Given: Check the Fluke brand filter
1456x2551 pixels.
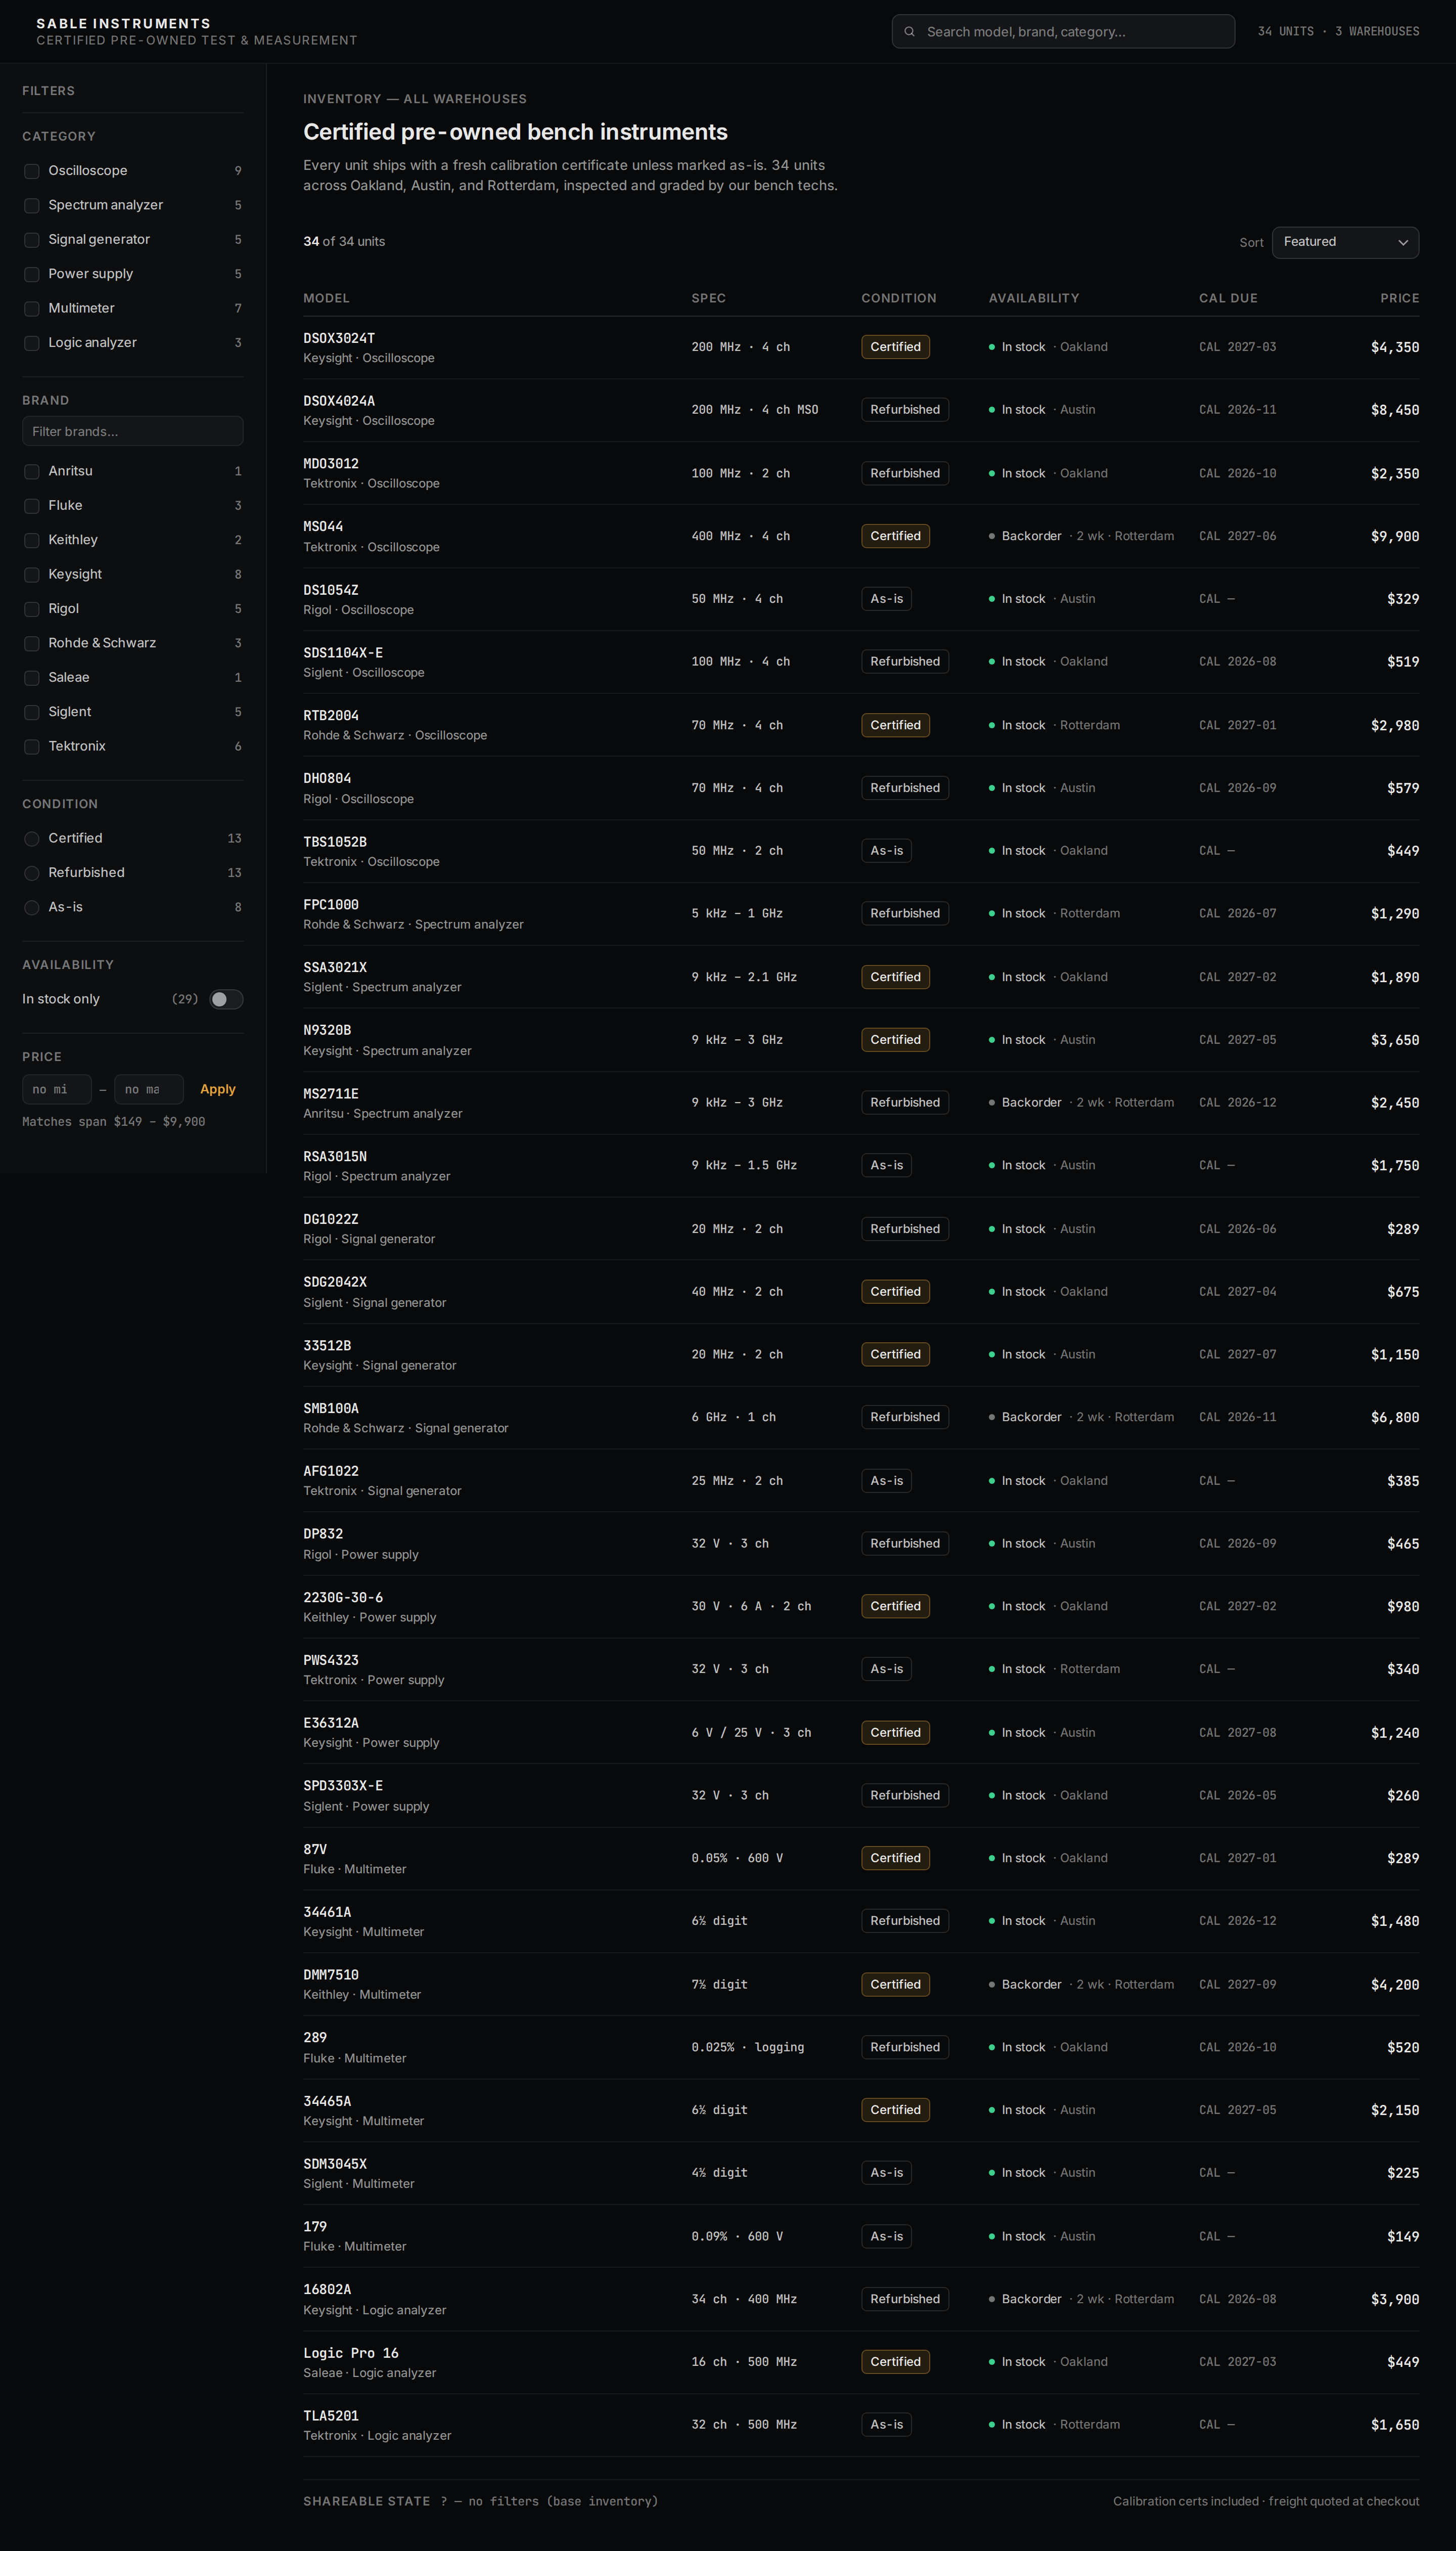Looking at the screenshot, I should tap(32, 506).
